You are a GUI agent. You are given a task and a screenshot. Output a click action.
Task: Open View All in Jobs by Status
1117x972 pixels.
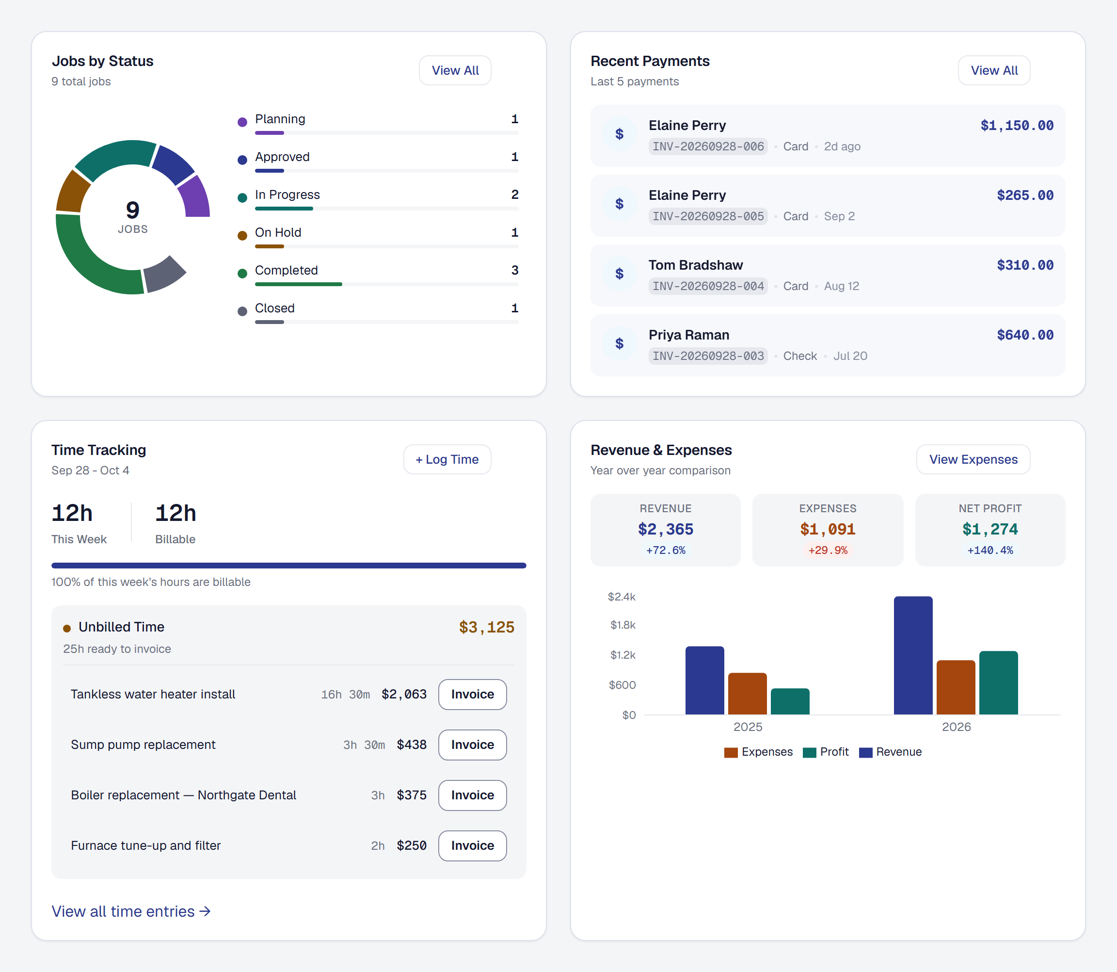[455, 70]
